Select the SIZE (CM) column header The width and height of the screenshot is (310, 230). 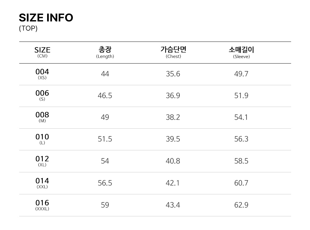[42, 52]
